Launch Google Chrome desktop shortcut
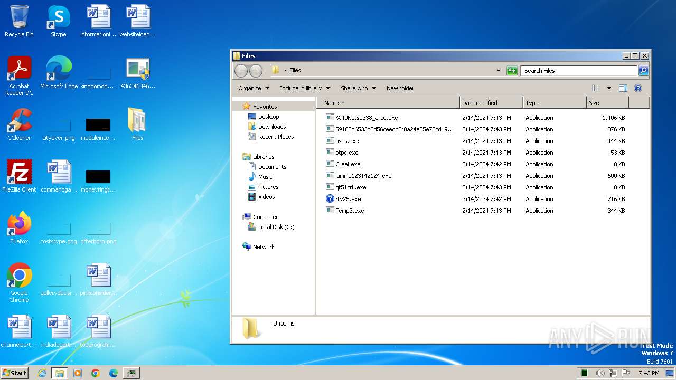This screenshot has height=380, width=676. click(x=19, y=283)
